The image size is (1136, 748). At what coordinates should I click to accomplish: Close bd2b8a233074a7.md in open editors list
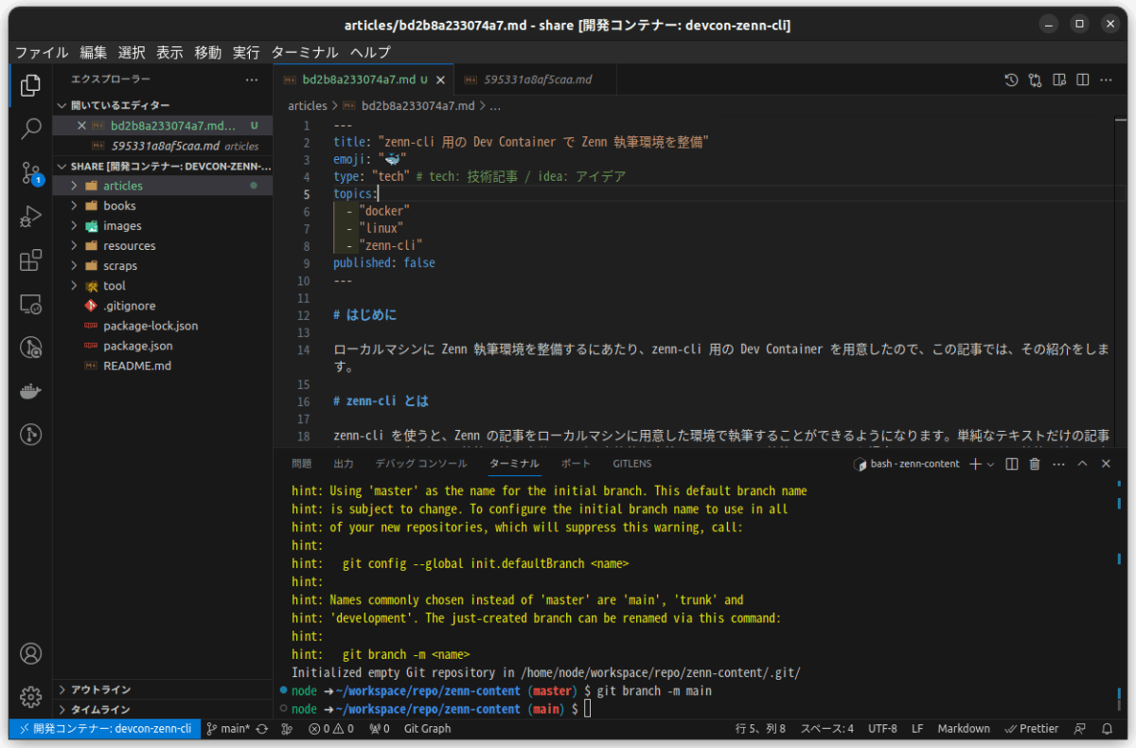81,125
